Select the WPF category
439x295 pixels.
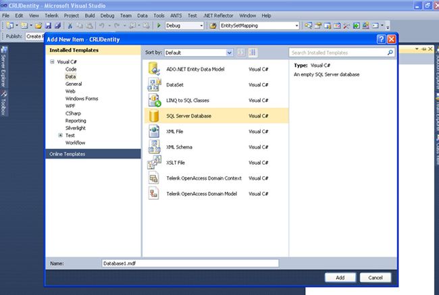pos(70,106)
